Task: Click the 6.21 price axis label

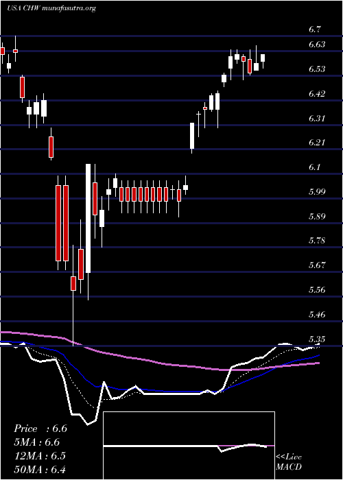Action: click(x=317, y=143)
